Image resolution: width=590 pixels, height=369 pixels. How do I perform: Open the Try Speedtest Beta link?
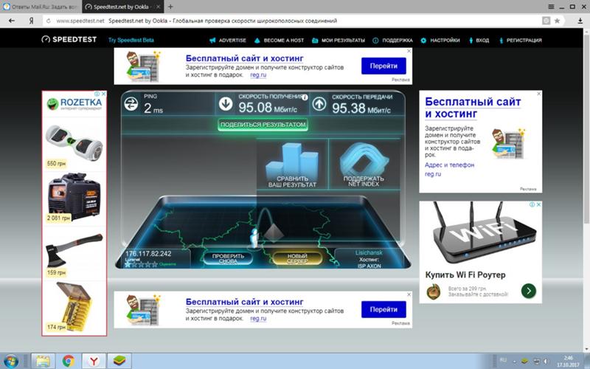point(131,40)
